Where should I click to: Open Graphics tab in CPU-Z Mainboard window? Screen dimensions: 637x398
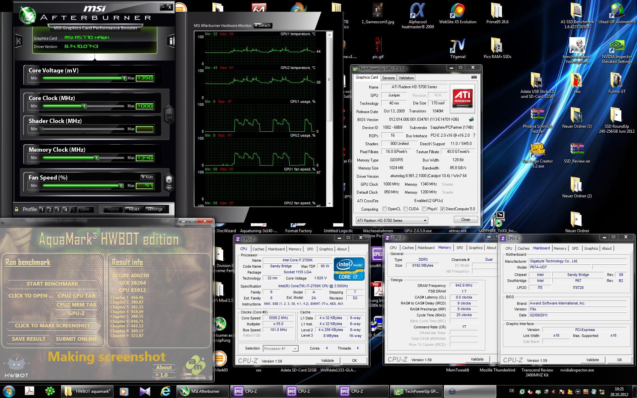(591, 248)
